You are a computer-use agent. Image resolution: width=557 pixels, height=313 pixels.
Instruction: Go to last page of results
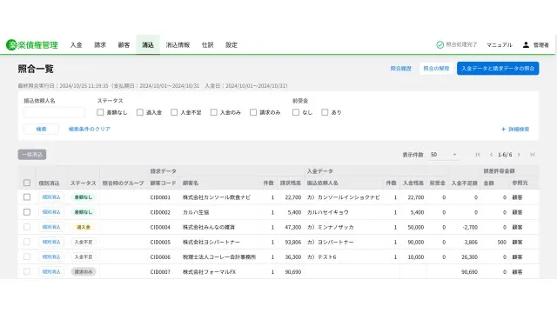coord(532,155)
